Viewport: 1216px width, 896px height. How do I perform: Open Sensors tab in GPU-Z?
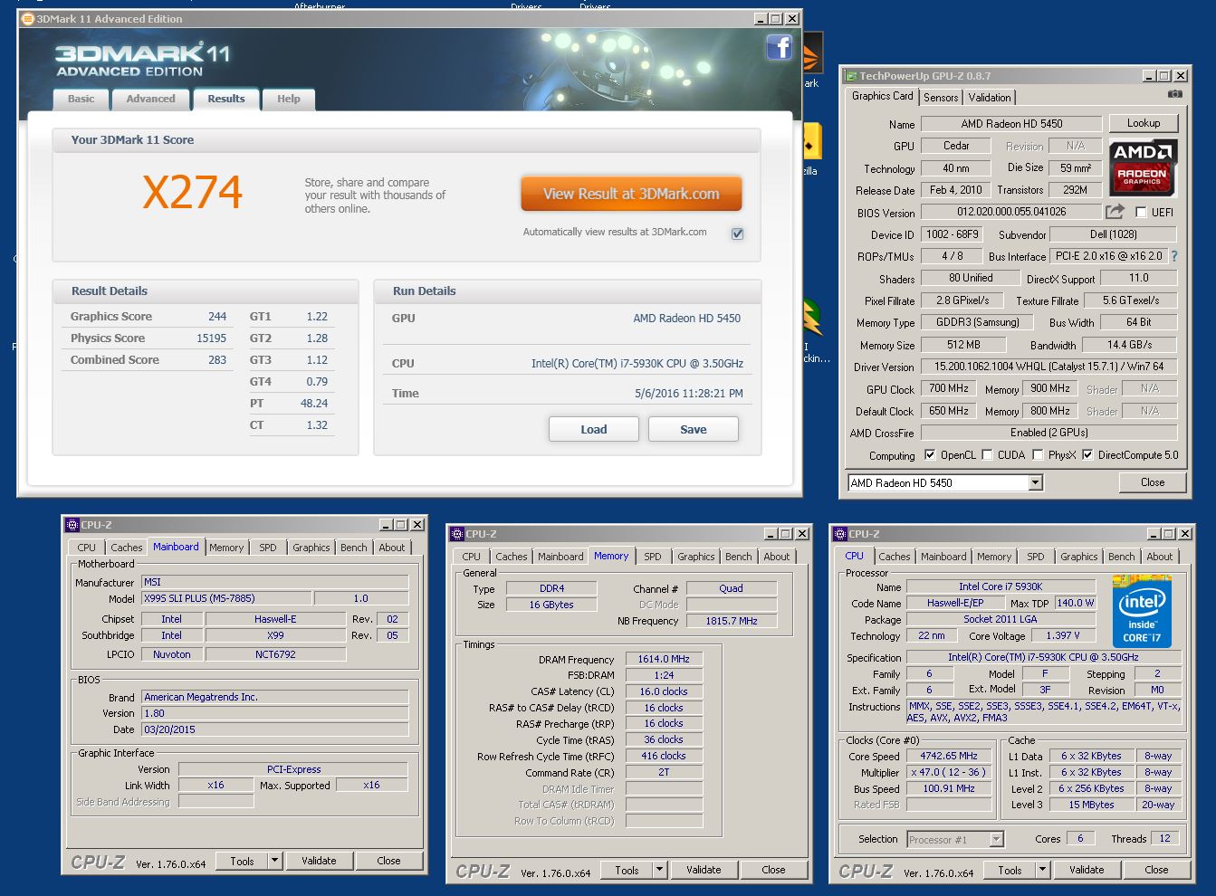pos(941,98)
